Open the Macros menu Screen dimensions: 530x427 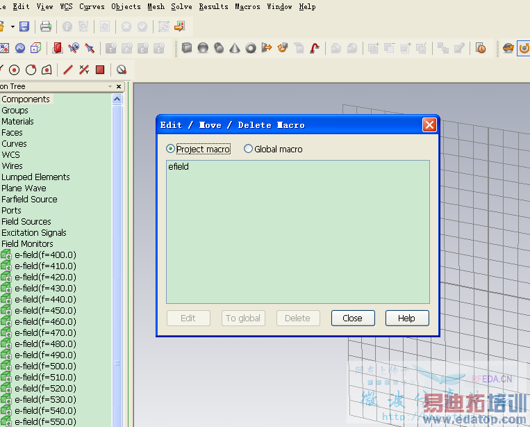tap(247, 6)
